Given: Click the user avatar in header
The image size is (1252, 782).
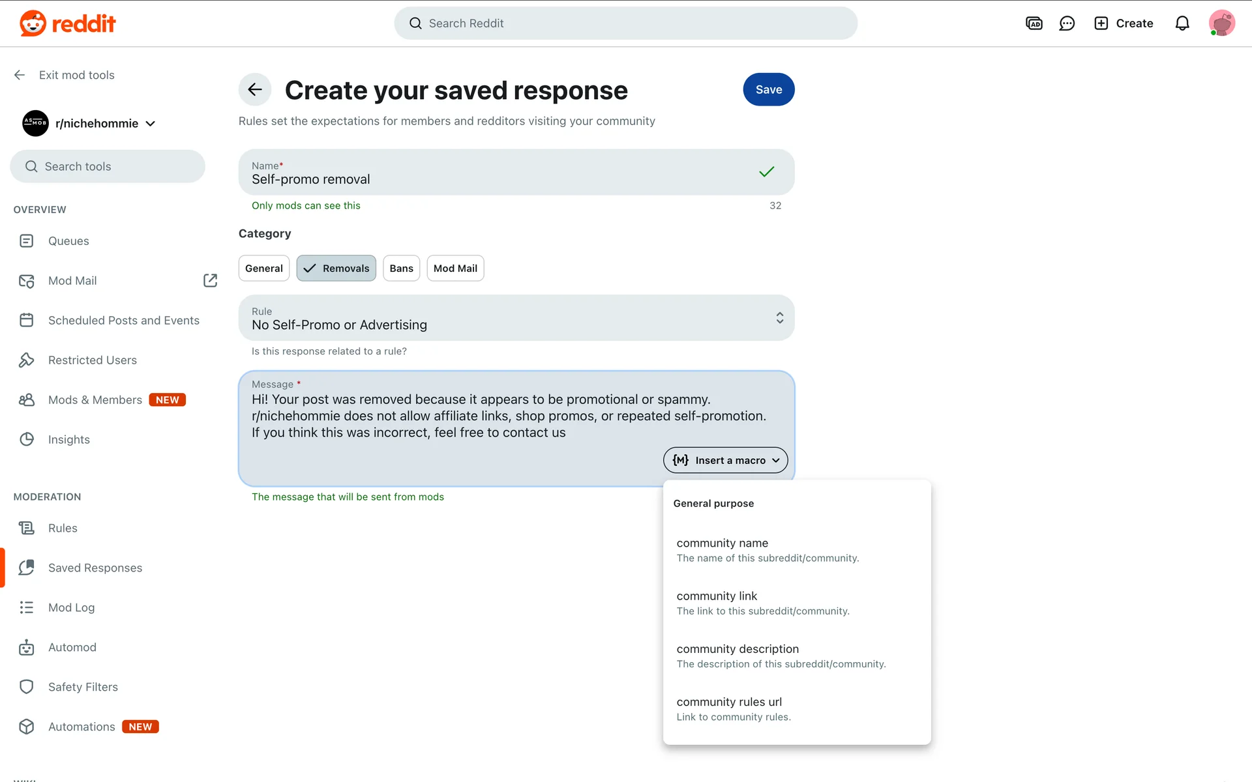Looking at the screenshot, I should tap(1221, 23).
